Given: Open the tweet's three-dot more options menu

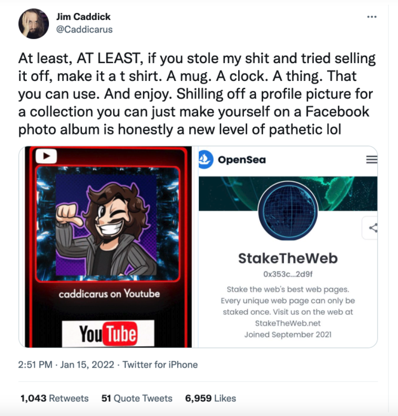Looking at the screenshot, I should (371, 17).
